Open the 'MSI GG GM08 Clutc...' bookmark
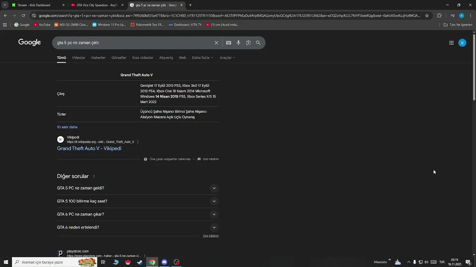Image resolution: width=476 pixels, height=267 pixels. 71,25
